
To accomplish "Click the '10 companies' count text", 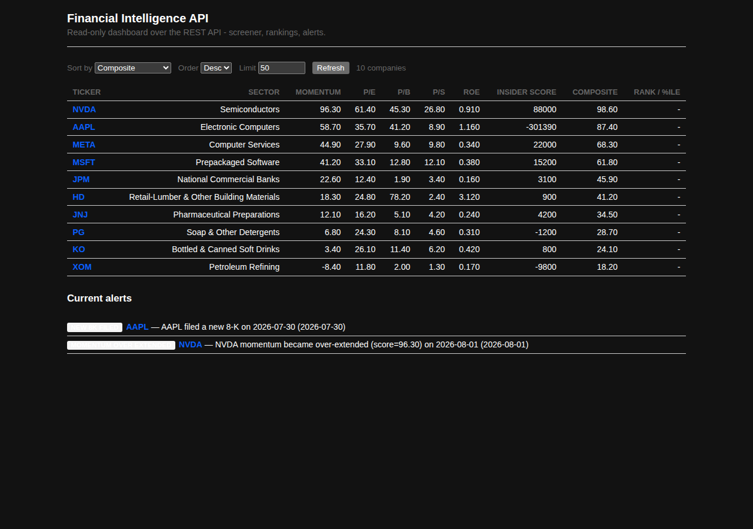I will tap(381, 68).
